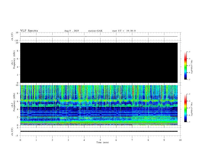Click the 0 minute tick on time axis

pyautogui.click(x=20, y=140)
